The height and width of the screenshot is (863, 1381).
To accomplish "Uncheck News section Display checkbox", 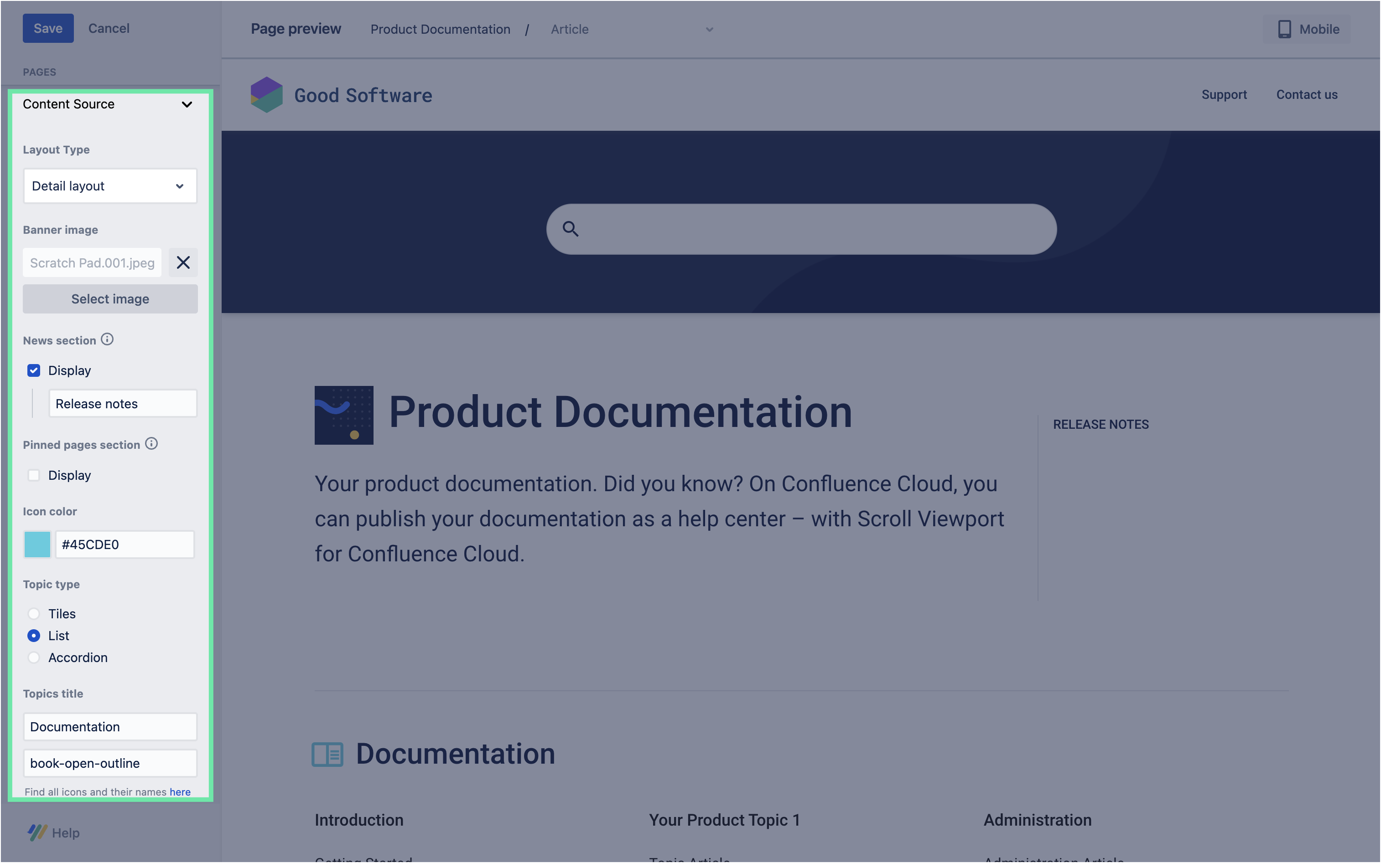I will point(34,370).
